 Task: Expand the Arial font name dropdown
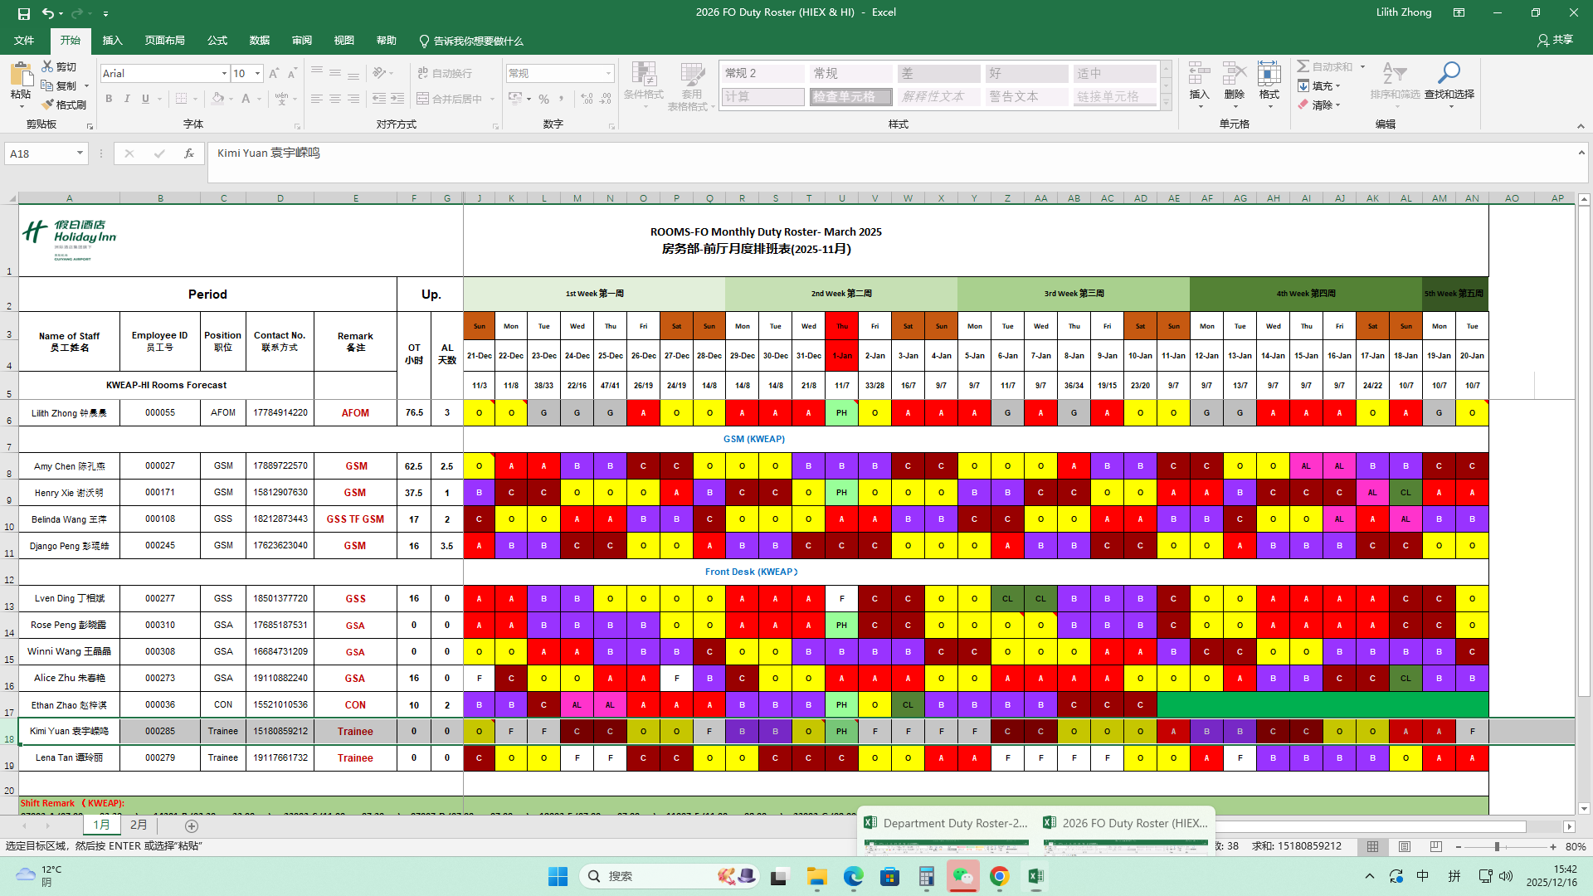coord(224,74)
